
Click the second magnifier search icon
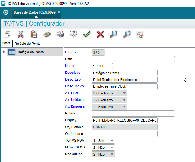coord(127,34)
